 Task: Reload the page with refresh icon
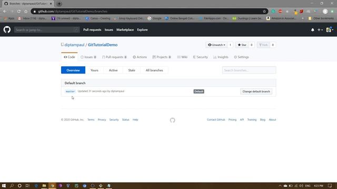(19, 12)
